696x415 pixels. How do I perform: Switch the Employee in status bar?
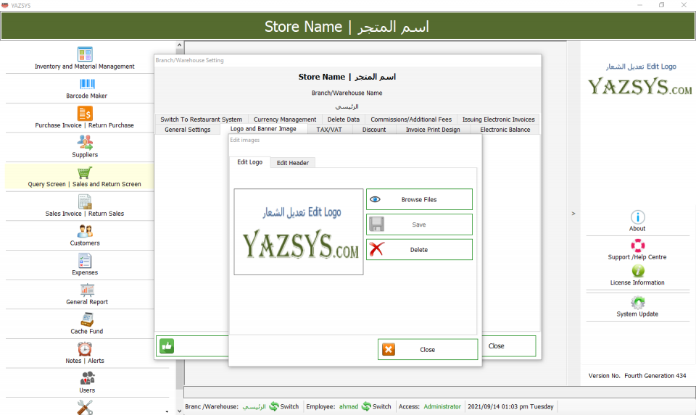point(376,406)
